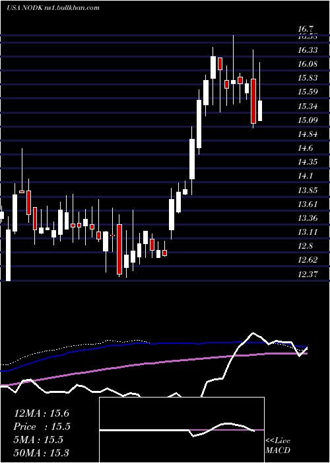The width and height of the screenshot is (330, 463).
Task: Click the 16.7 price axis label
Action: click(305, 29)
